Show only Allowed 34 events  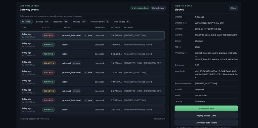[x=79, y=22]
